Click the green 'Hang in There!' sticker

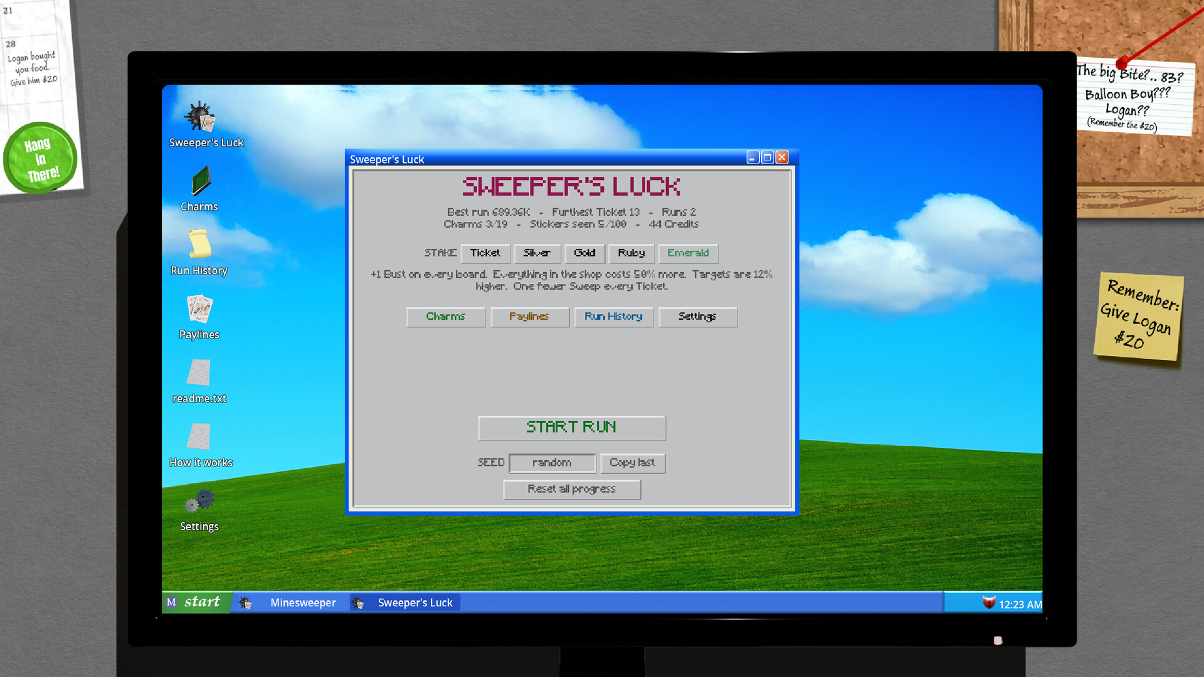40,158
